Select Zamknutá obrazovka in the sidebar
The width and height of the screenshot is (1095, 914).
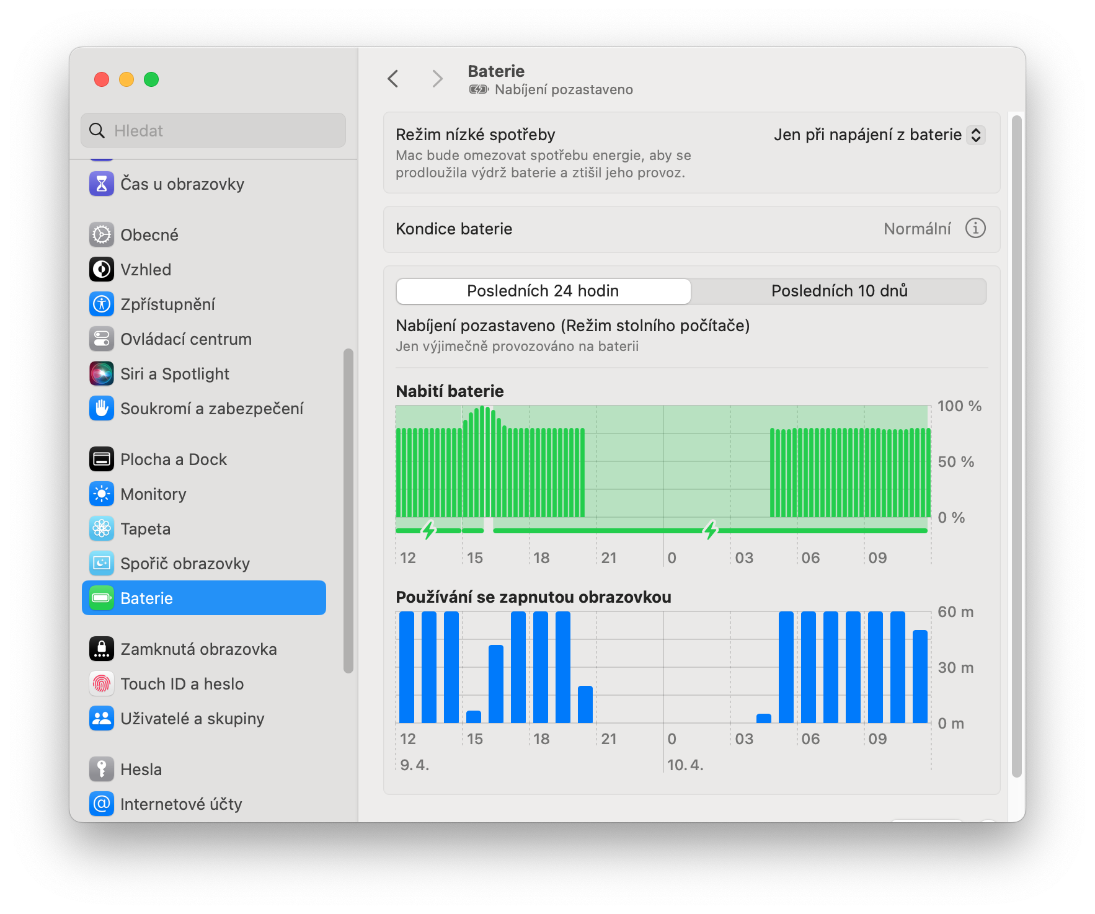click(x=204, y=649)
